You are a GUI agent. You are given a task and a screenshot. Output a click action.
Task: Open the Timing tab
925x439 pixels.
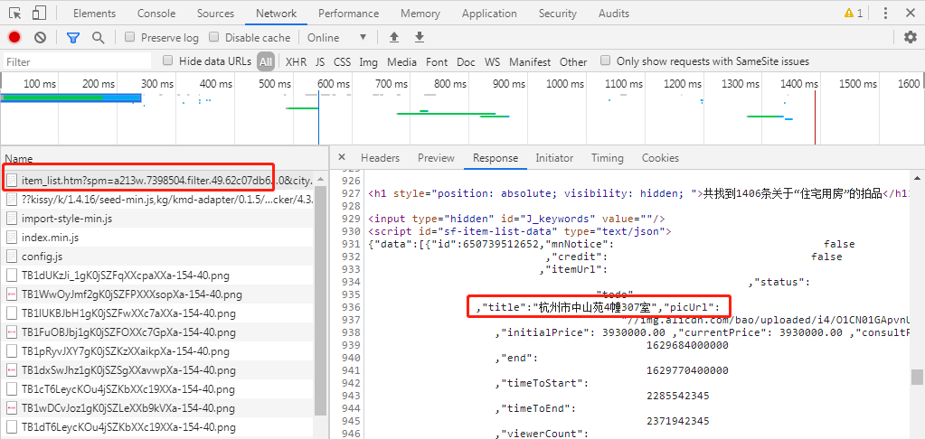point(607,158)
